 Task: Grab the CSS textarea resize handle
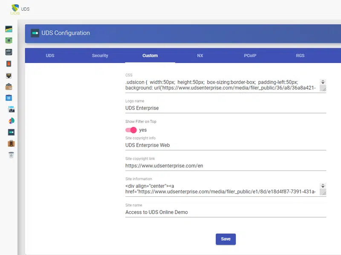click(x=324, y=89)
